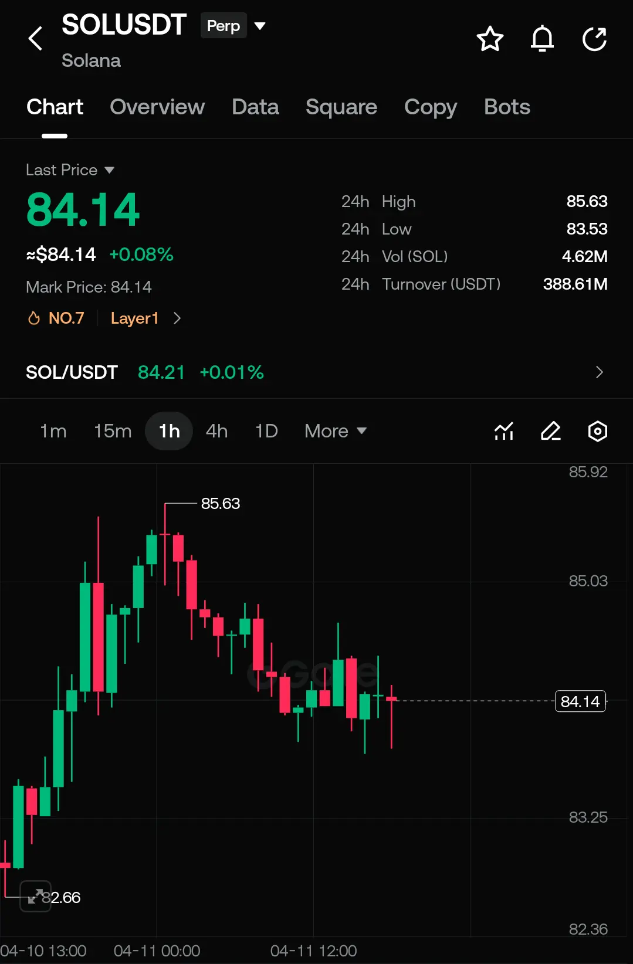Open chart indicators icon

tap(504, 431)
